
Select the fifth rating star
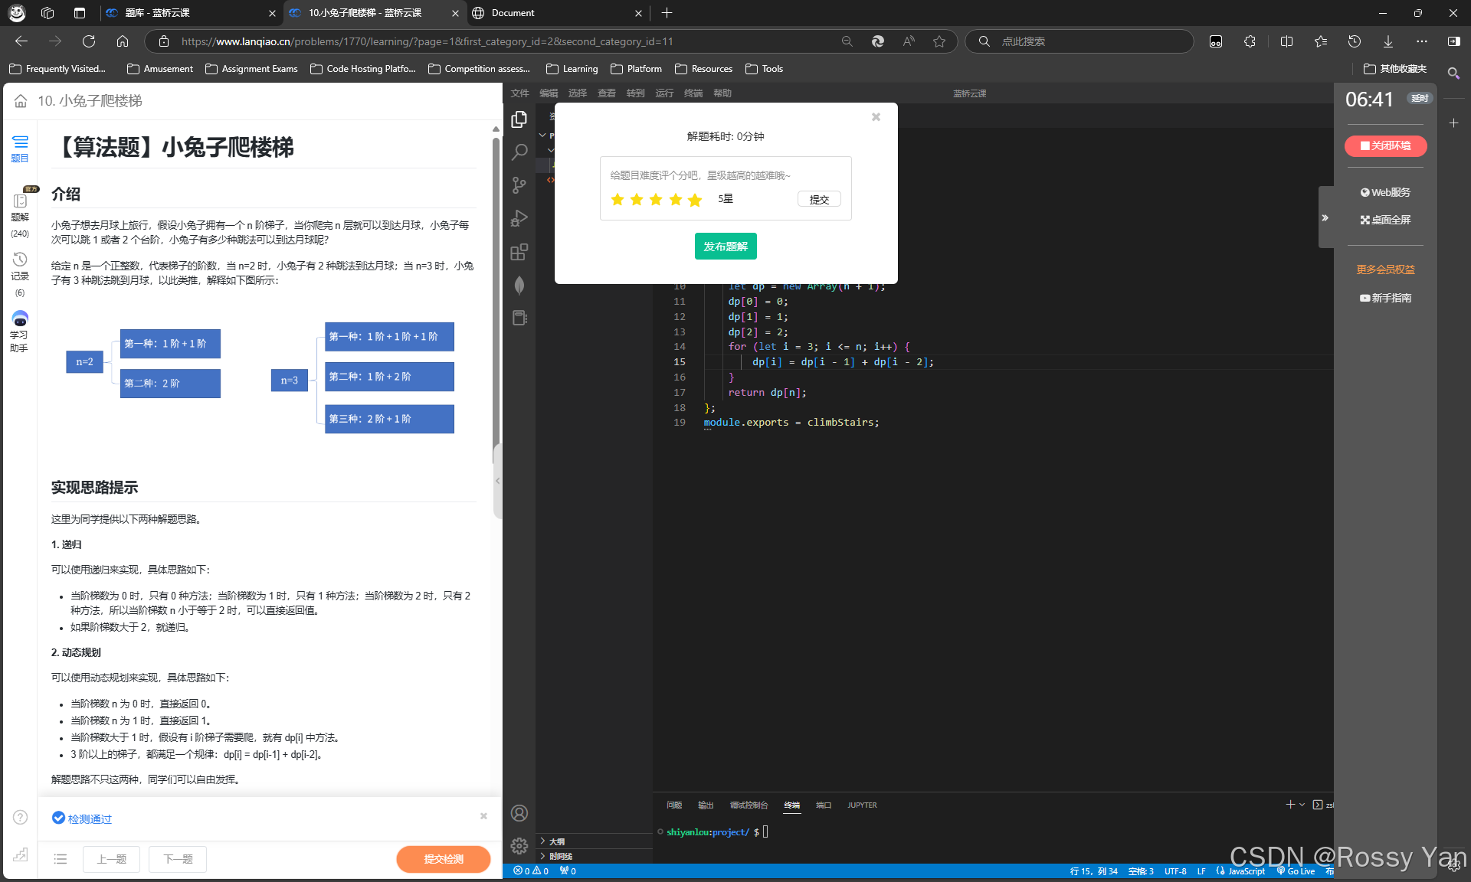tap(695, 200)
